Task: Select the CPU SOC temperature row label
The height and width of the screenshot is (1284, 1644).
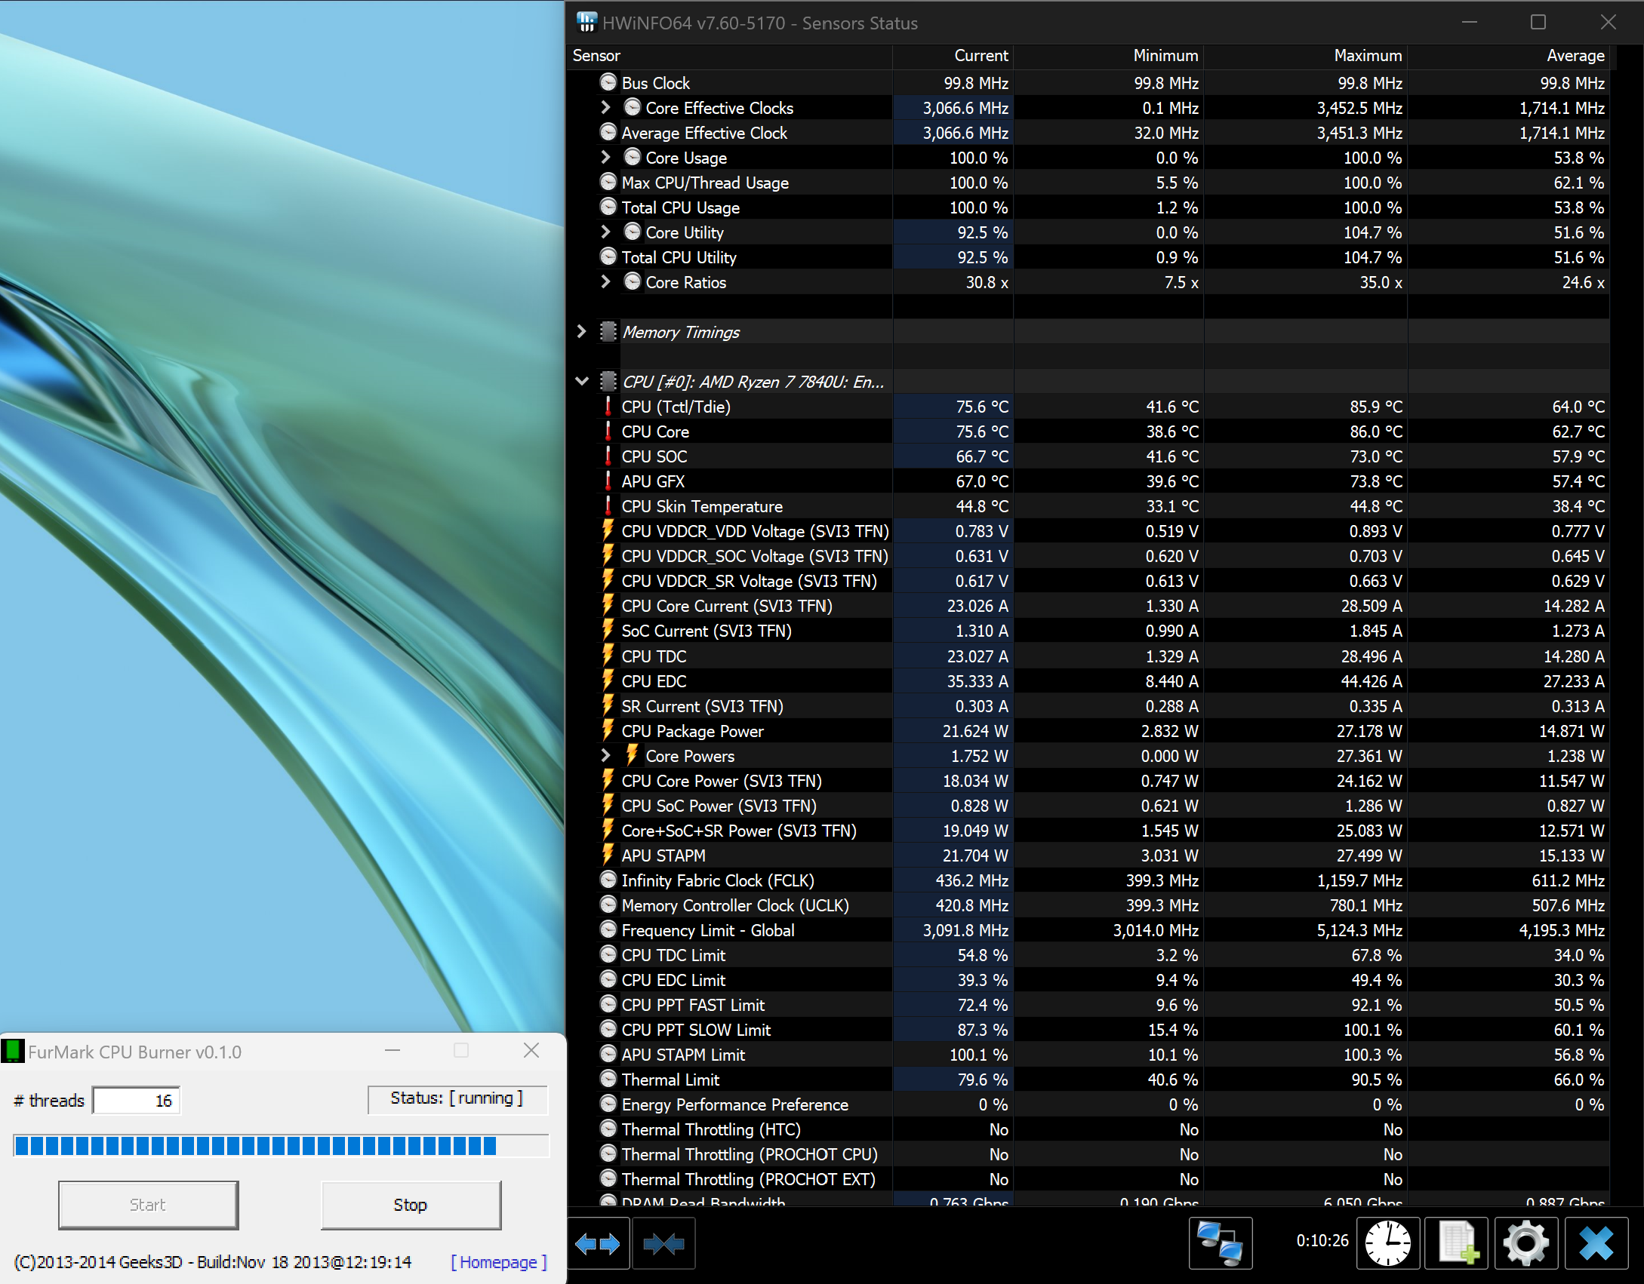Action: coord(654,456)
